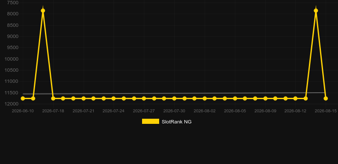
Task: Click the 2026-07-27 x-axis date label
Action: [x=144, y=111]
